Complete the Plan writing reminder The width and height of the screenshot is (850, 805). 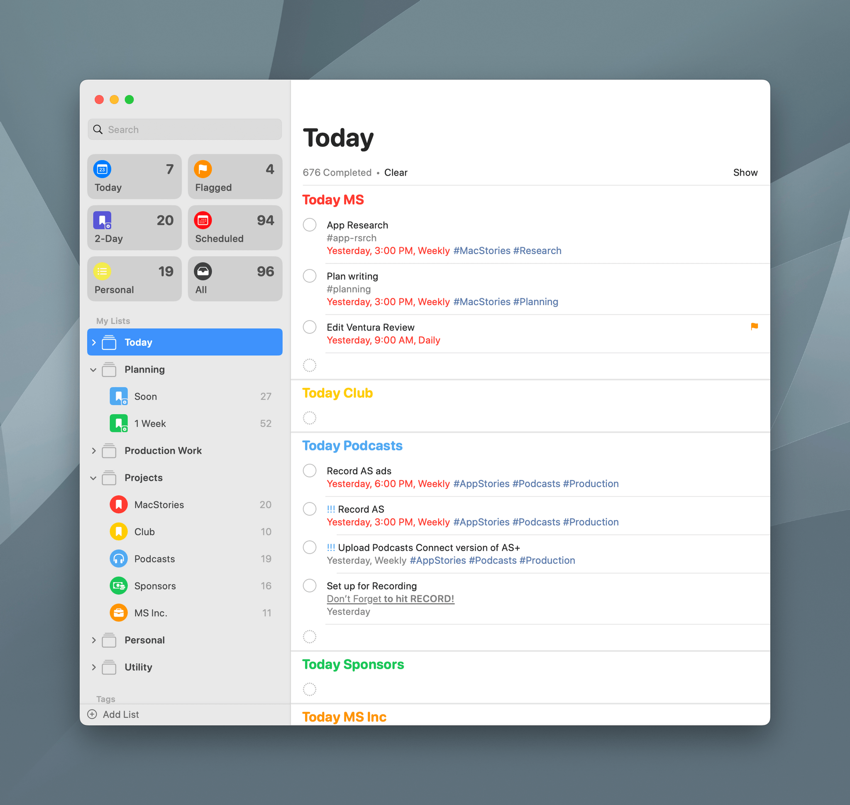click(309, 276)
